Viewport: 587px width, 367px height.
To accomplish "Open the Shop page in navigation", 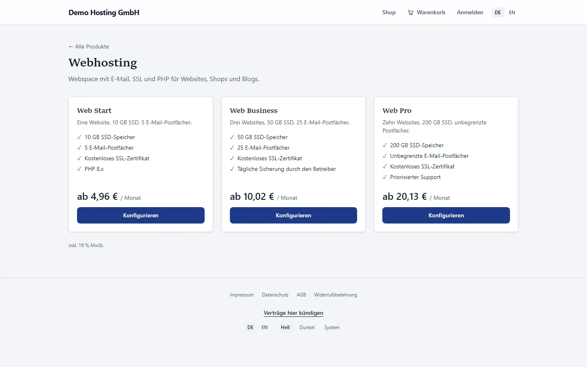I will point(389,13).
